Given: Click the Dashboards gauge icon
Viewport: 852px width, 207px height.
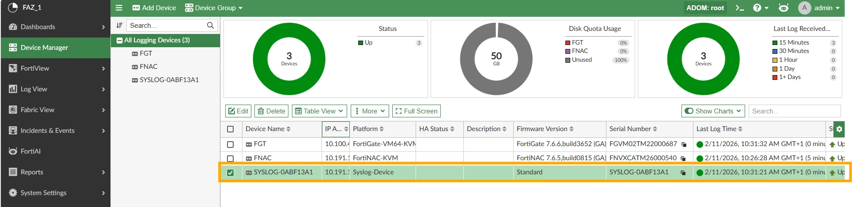Looking at the screenshot, I should click(x=13, y=27).
